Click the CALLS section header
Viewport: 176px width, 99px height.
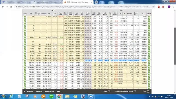53,10
